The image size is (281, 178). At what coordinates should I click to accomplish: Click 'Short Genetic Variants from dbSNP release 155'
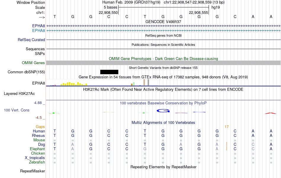pyautogui.click(x=163, y=68)
